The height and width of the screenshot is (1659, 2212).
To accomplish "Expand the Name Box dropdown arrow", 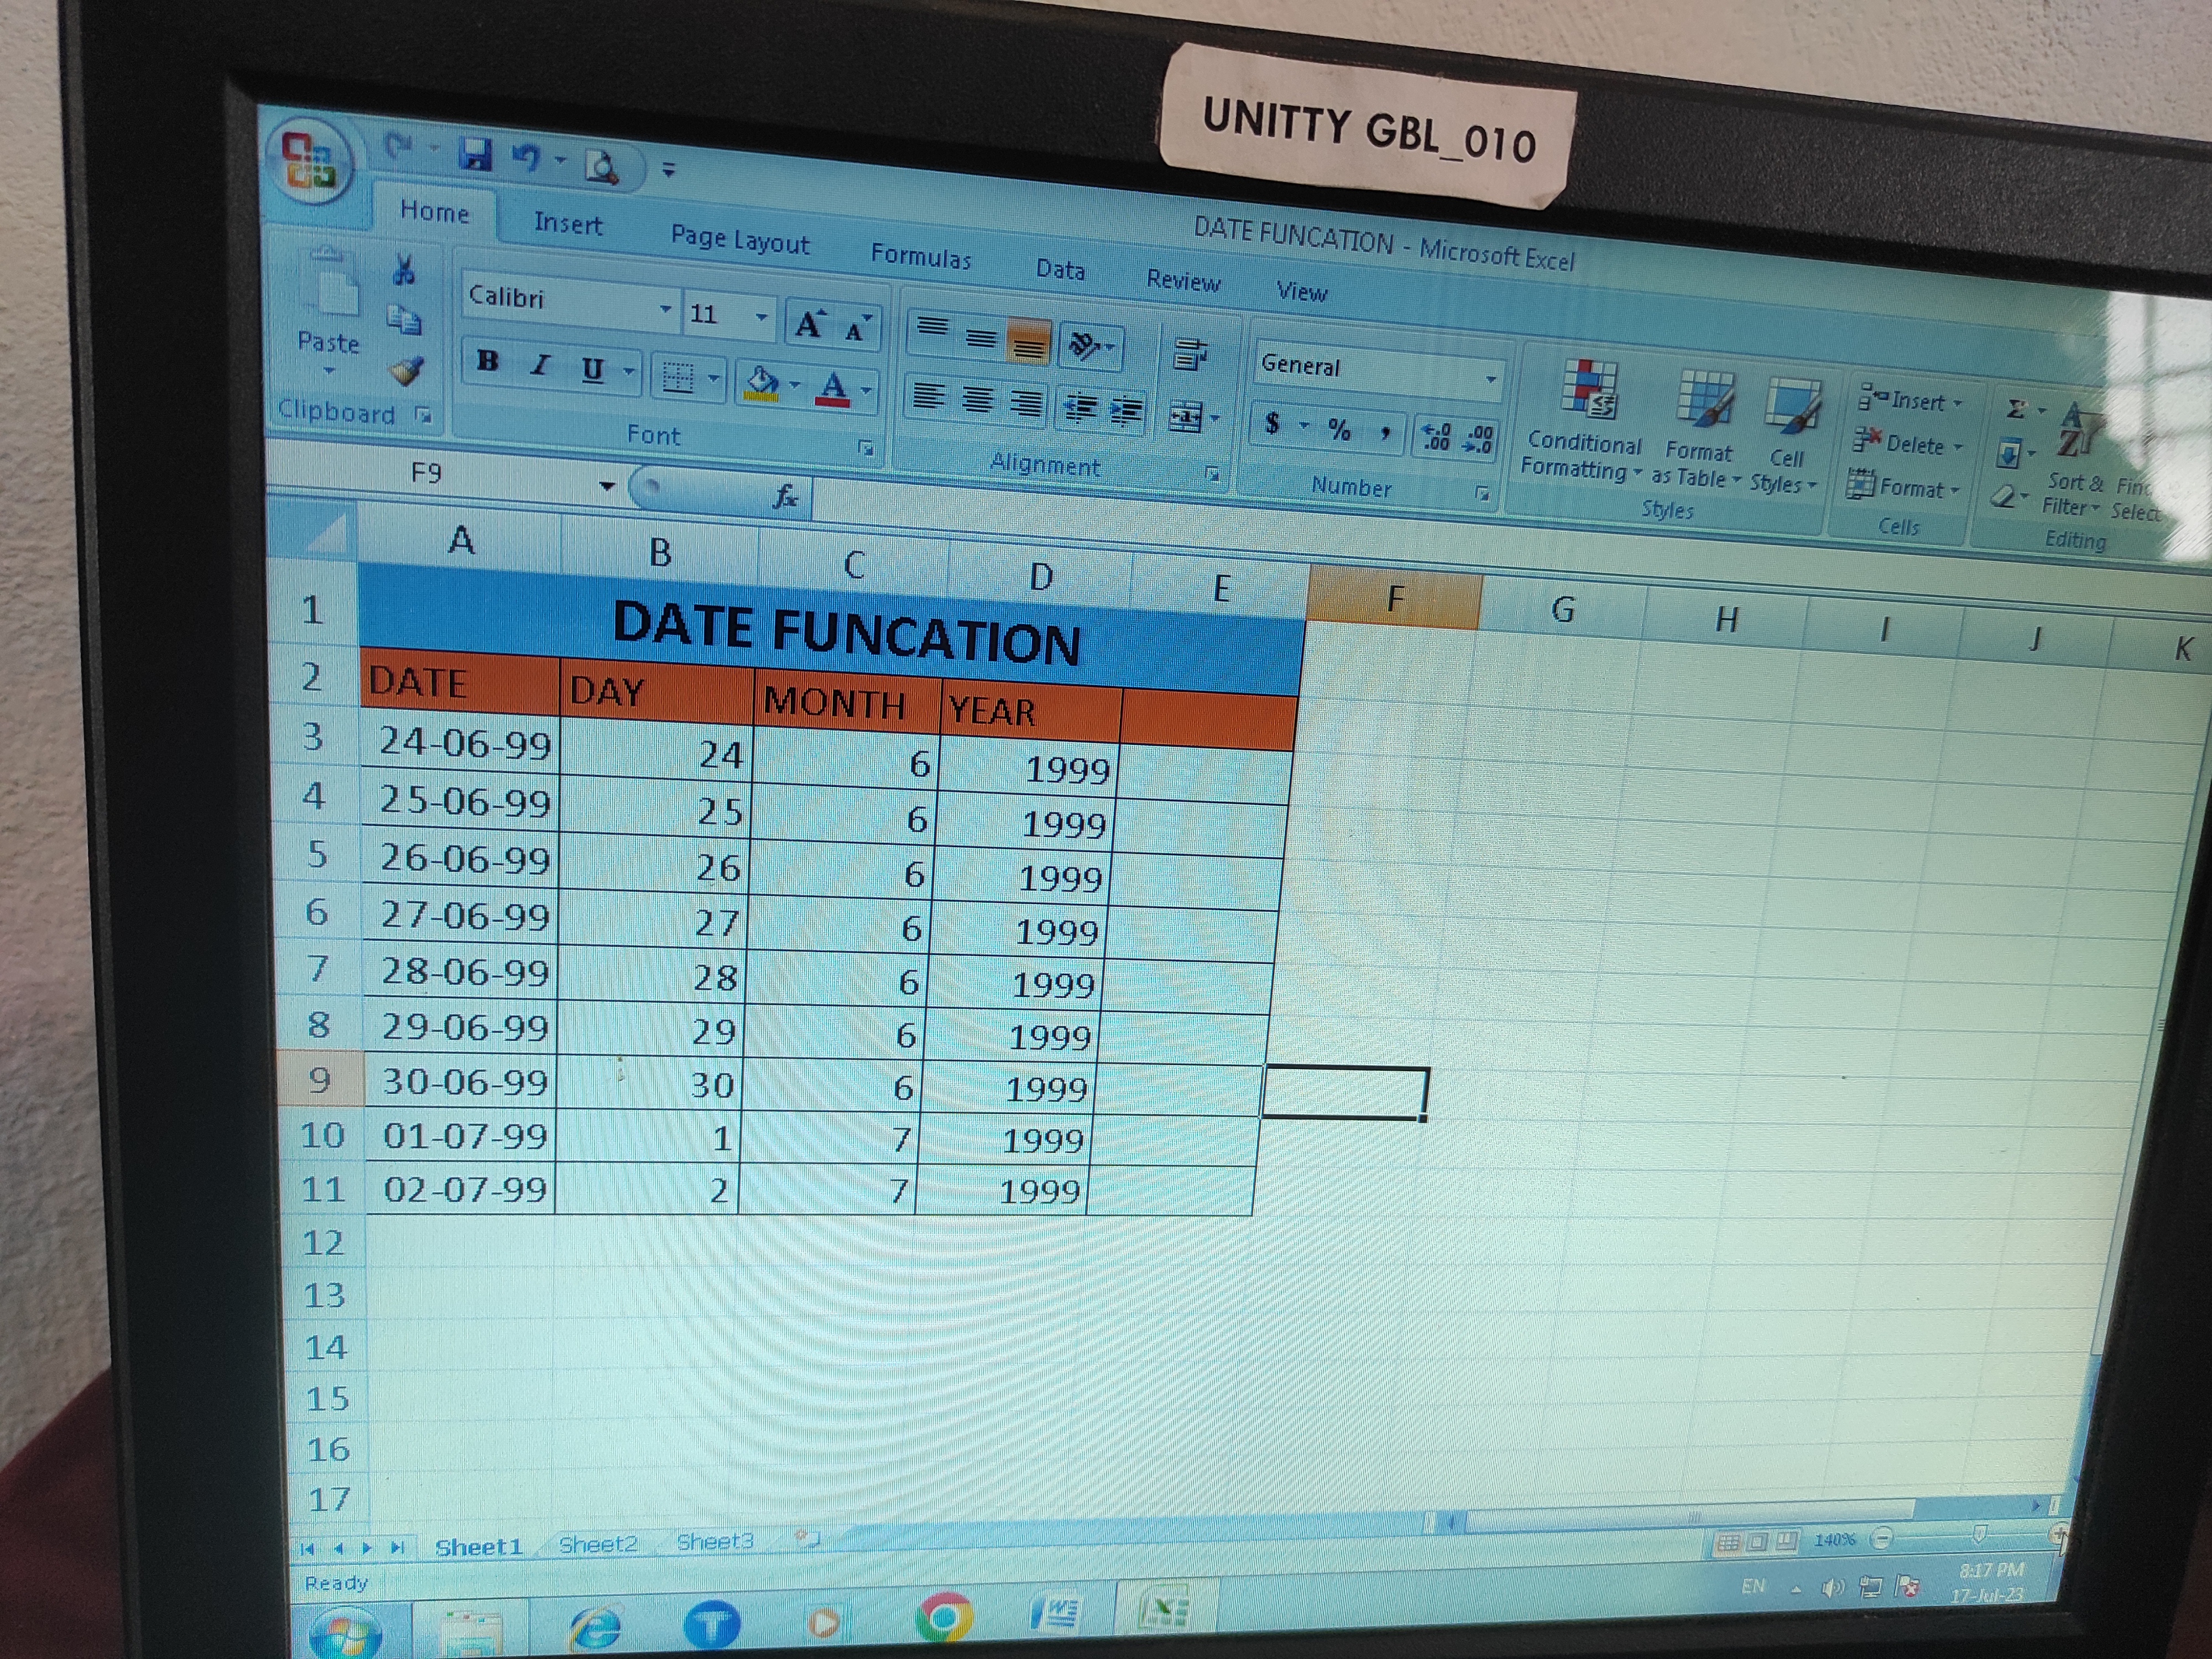I will tap(607, 486).
